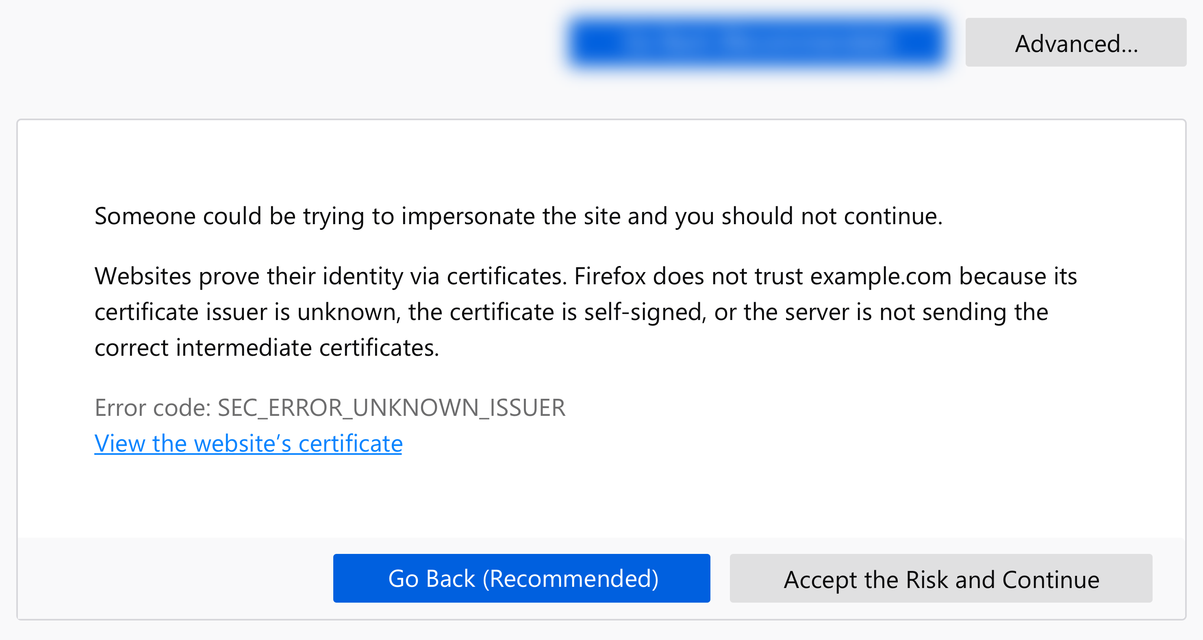This screenshot has width=1203, height=640.
Task: Click the "correct intermediate certificates" line
Action: (x=266, y=348)
